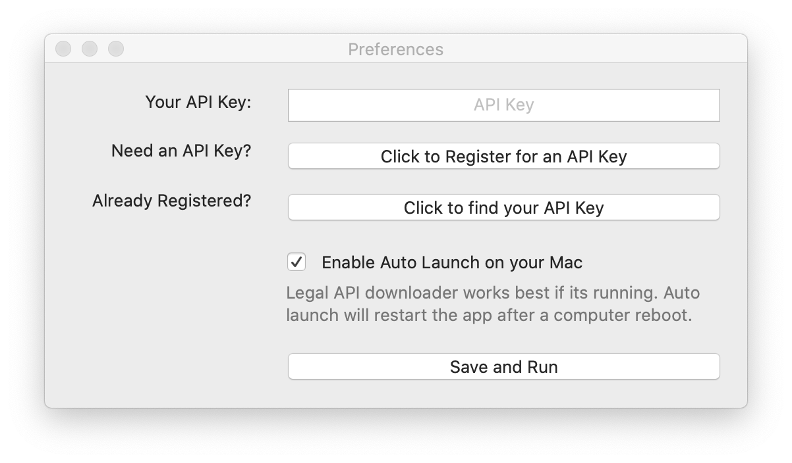Viewport: 792px width, 463px height.
Task: Uncheck the Enable Auto Launch checkbox
Action: pos(297,262)
